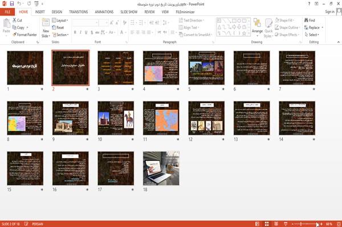Click the Sign in link
This screenshot has width=342, height=227.
[329, 12]
